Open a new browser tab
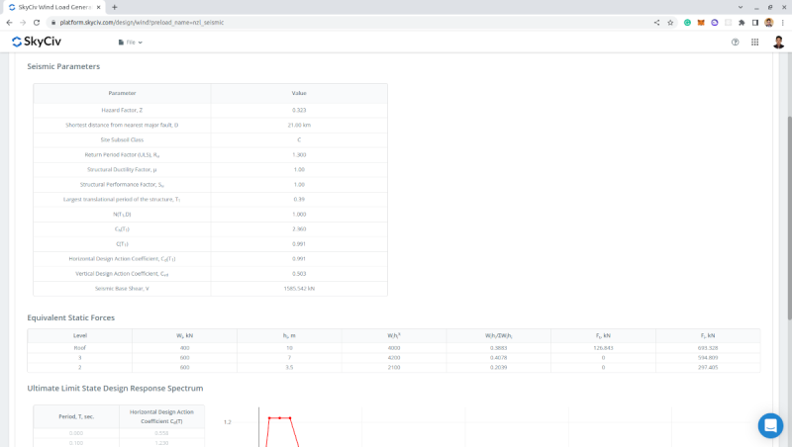The height and width of the screenshot is (447, 792). tap(115, 7)
